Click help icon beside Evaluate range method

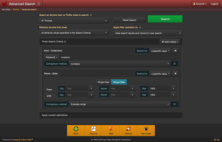coord(175,104)
